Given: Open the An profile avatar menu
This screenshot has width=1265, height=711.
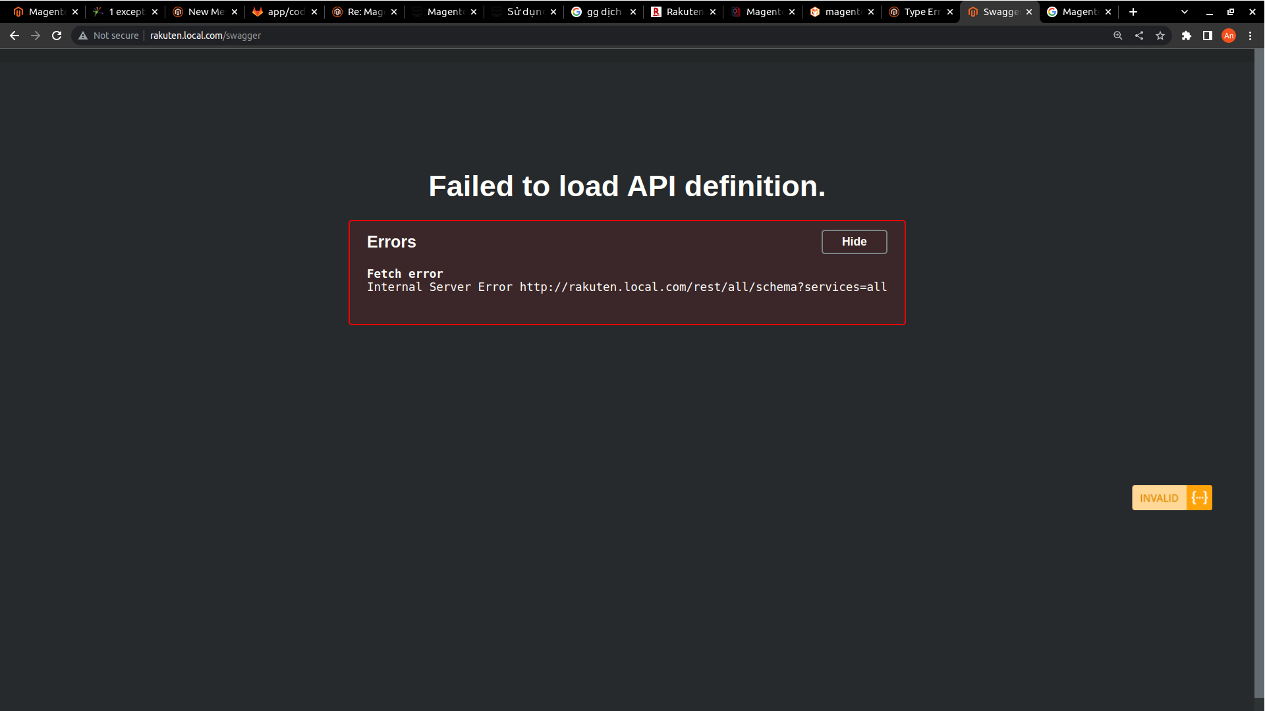Looking at the screenshot, I should pos(1229,36).
